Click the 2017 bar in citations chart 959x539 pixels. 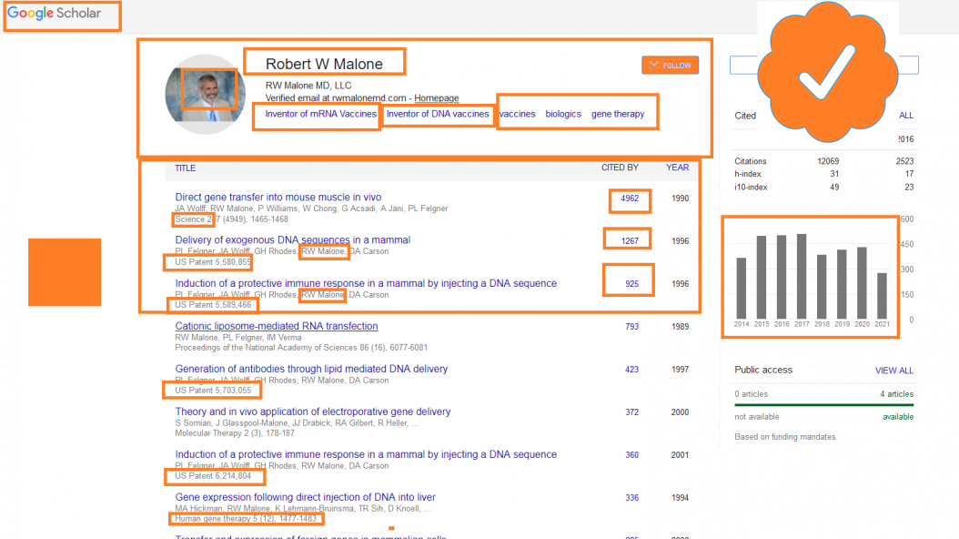coord(802,276)
